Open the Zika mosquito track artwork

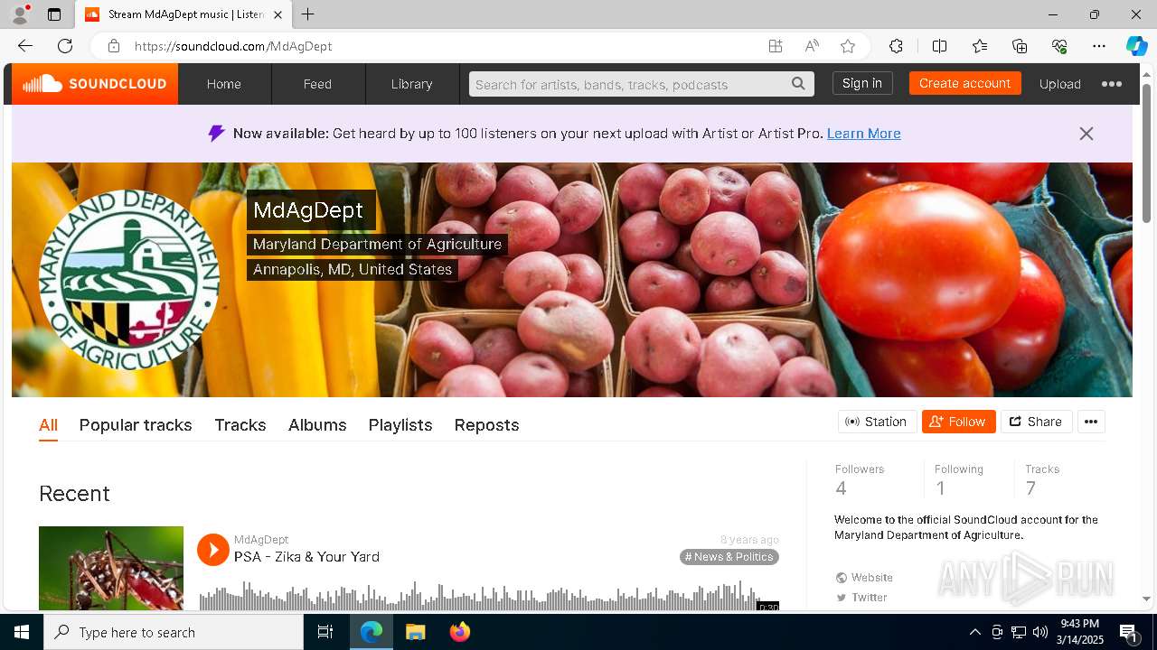pos(111,568)
